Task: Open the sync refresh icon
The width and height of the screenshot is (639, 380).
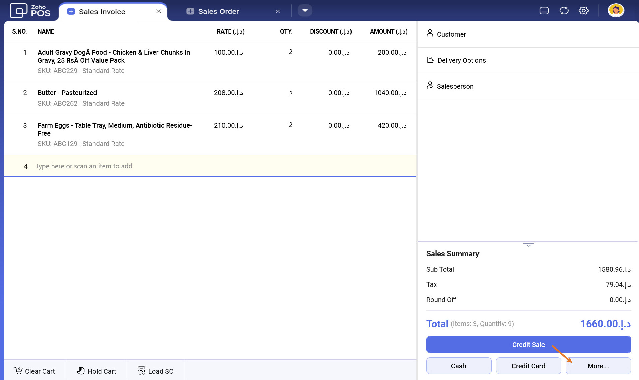Action: point(564,11)
